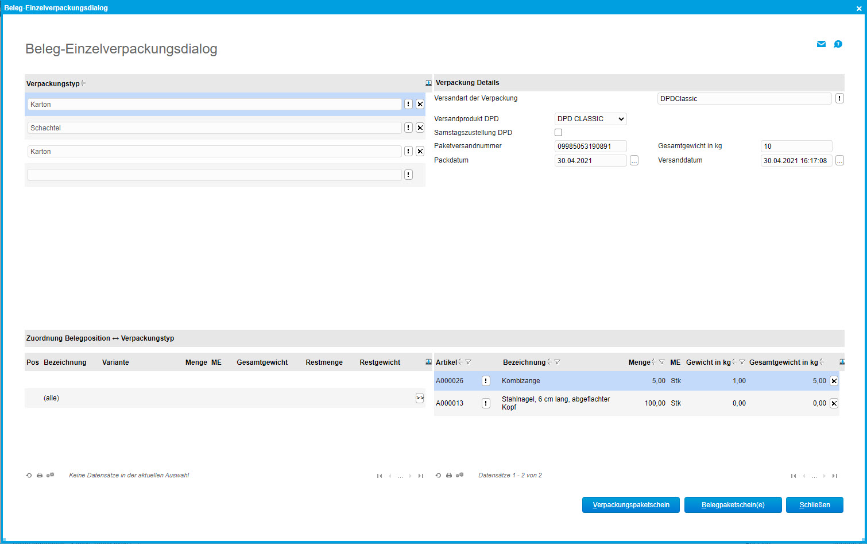The image size is (867, 544).
Task: Open Versandprodukt DPD dropdown
Action: 590,119
